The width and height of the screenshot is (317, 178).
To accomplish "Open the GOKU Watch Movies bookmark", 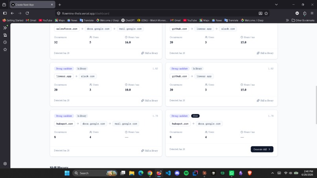I will tap(153, 20).
